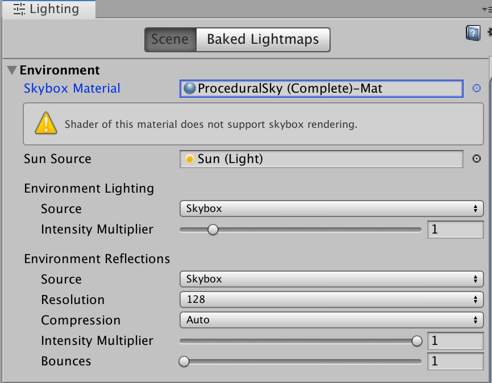Open the Environment Lighting Source dropdown
This screenshot has height=383, width=492.
point(331,209)
